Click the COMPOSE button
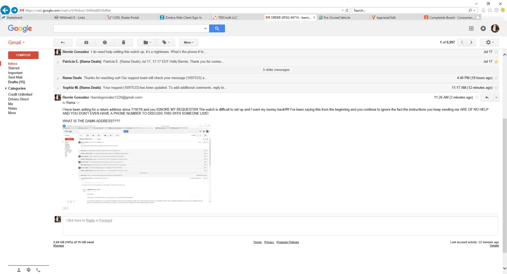 point(23,55)
